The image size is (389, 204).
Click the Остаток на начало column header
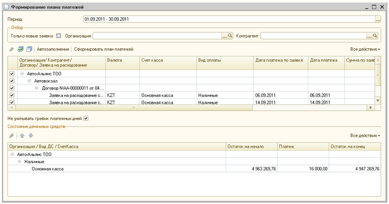(x=251, y=146)
